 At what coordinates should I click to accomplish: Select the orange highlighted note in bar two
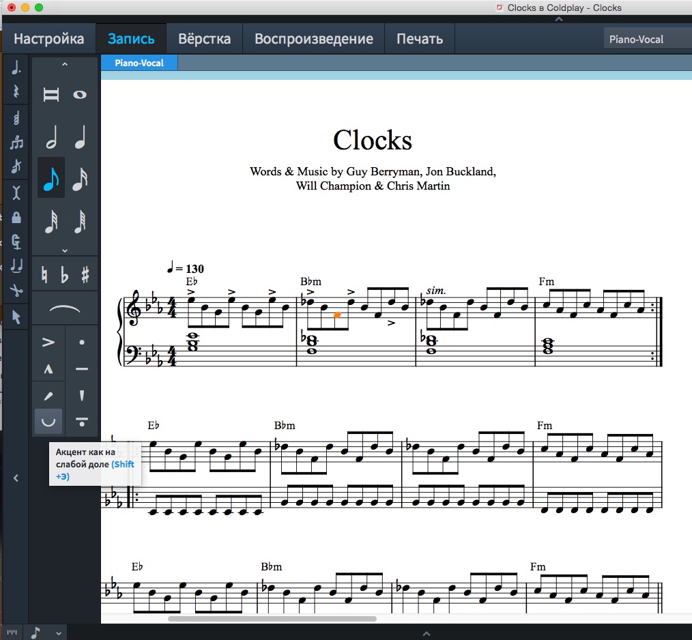point(337,315)
